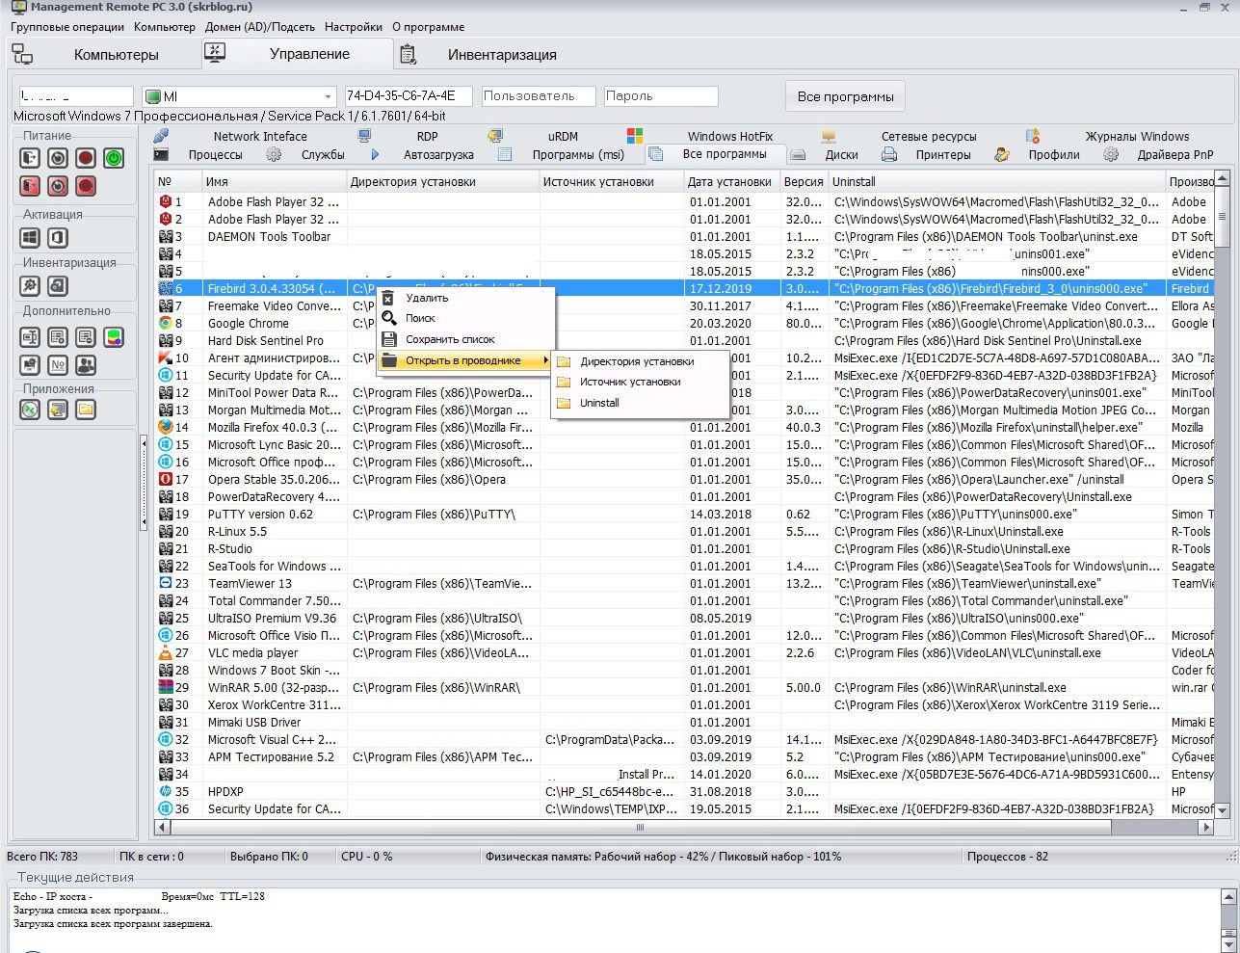Sort by the 'Имя' column header
Viewport: 1240px width, 953px height.
click(x=274, y=181)
